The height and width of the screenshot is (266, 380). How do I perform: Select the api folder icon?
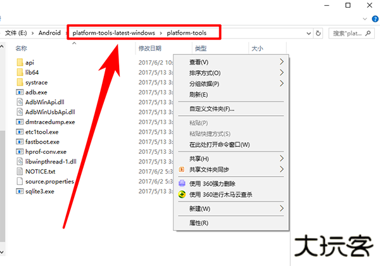[20, 62]
